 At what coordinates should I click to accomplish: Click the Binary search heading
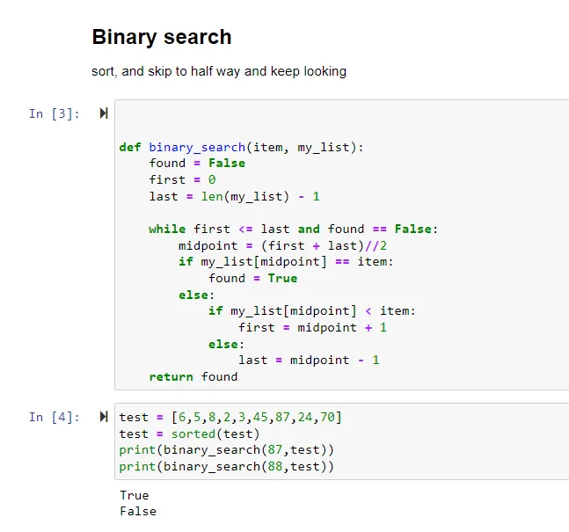[x=162, y=37]
